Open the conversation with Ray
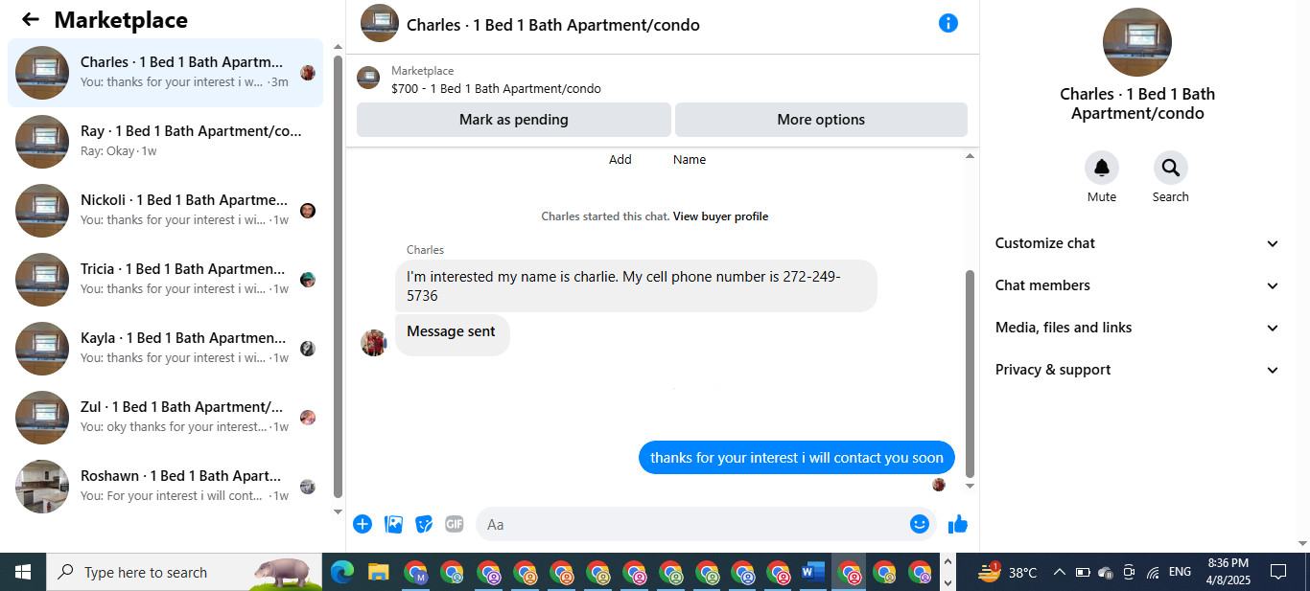 pyautogui.click(x=165, y=142)
